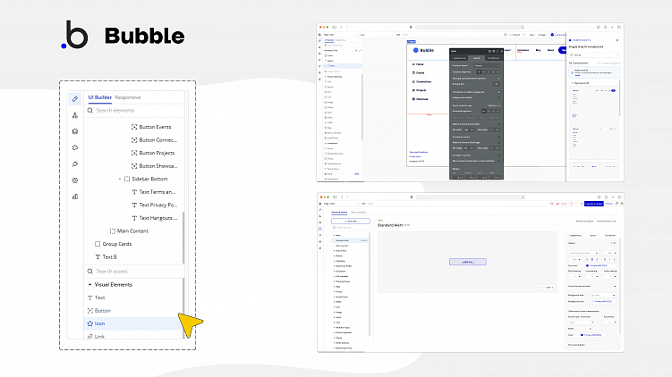Viewport: 672px width, 377px height.
Task: Switch to the Style variables tab
Action: tap(359, 213)
